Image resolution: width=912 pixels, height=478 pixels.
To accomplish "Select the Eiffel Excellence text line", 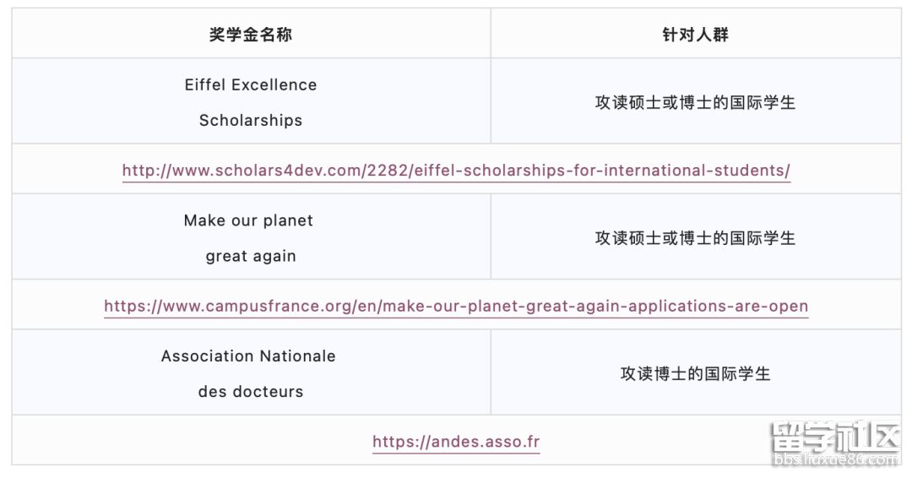I will (251, 85).
